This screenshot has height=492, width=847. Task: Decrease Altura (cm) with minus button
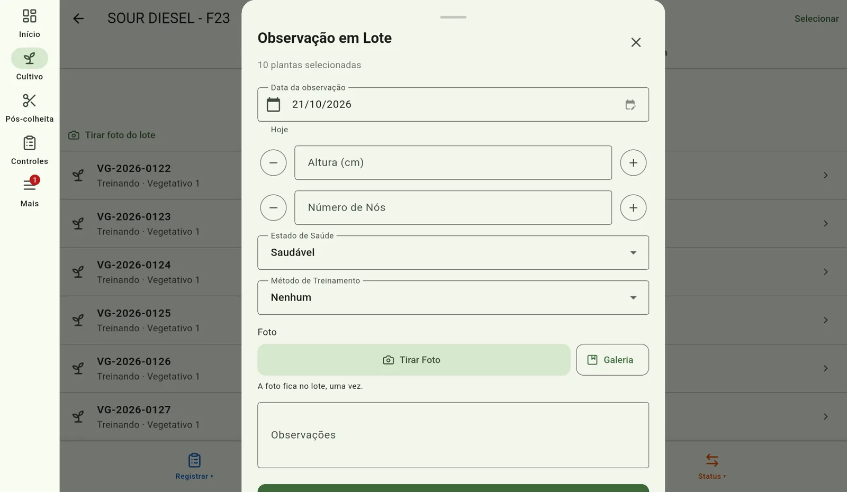[273, 162]
